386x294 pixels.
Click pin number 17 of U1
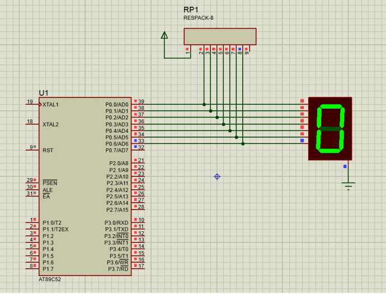point(141,266)
